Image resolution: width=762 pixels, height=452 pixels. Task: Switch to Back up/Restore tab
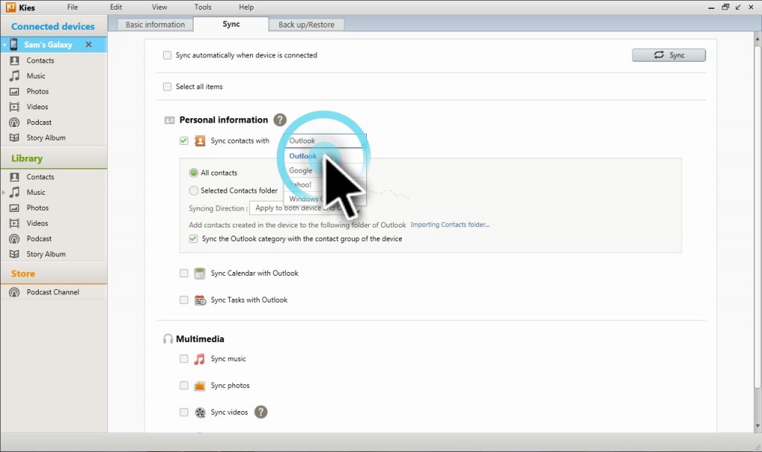[x=306, y=25]
